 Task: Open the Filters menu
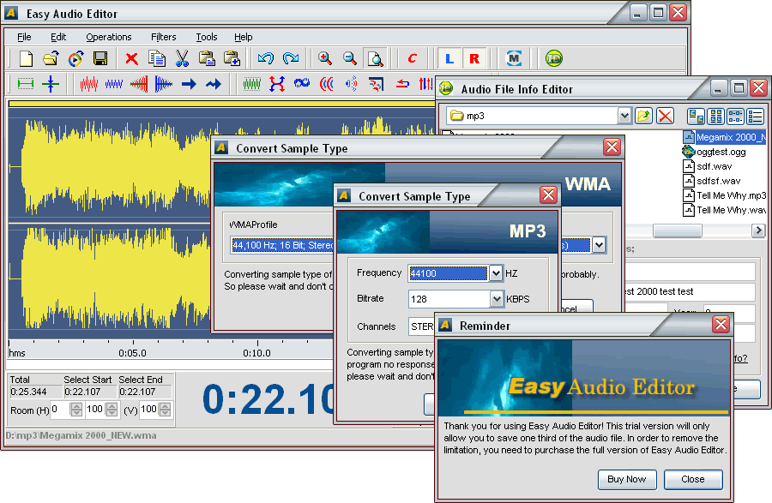(x=164, y=37)
